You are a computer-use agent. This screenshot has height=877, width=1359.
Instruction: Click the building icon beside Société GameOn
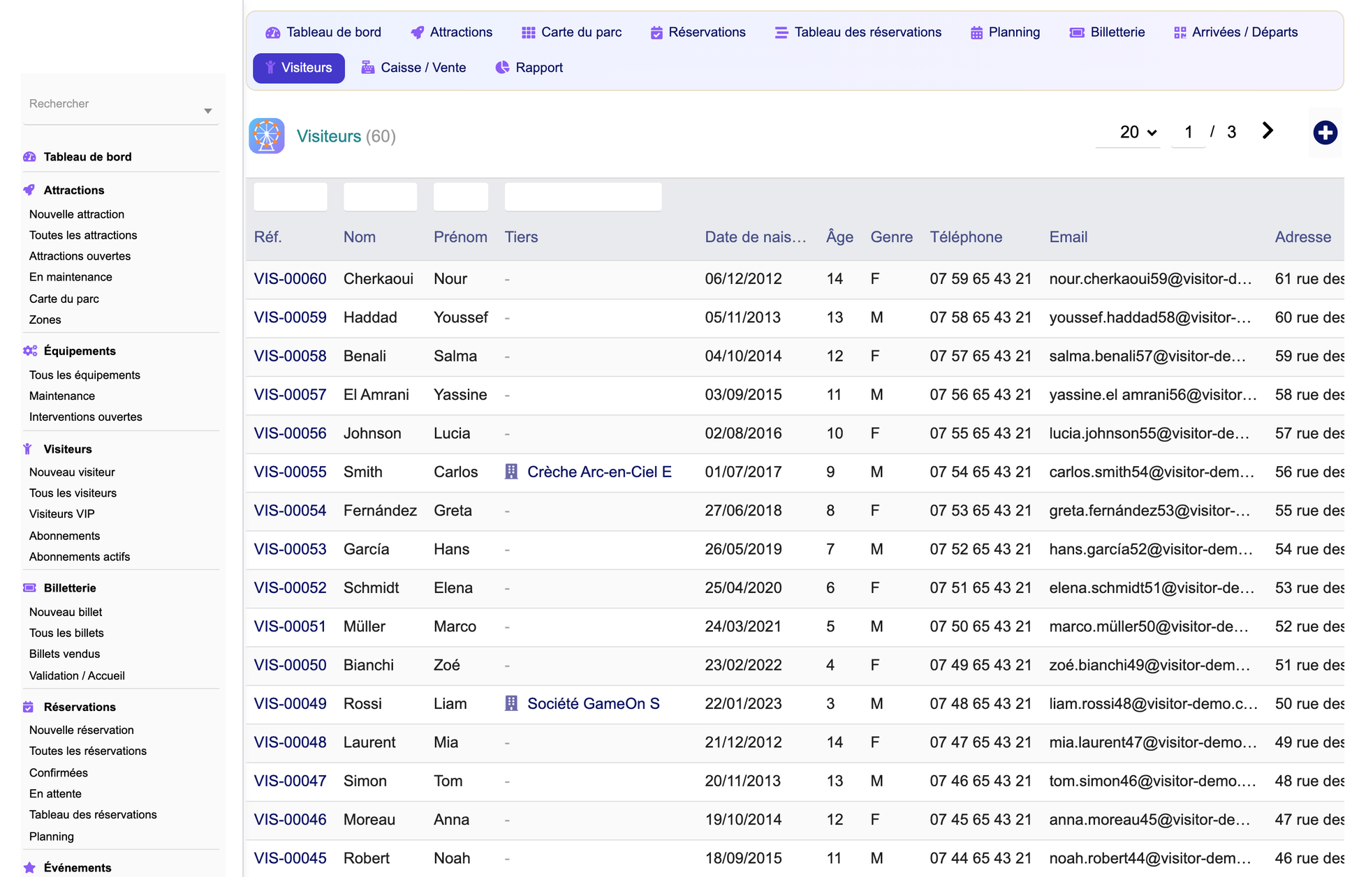pos(511,703)
